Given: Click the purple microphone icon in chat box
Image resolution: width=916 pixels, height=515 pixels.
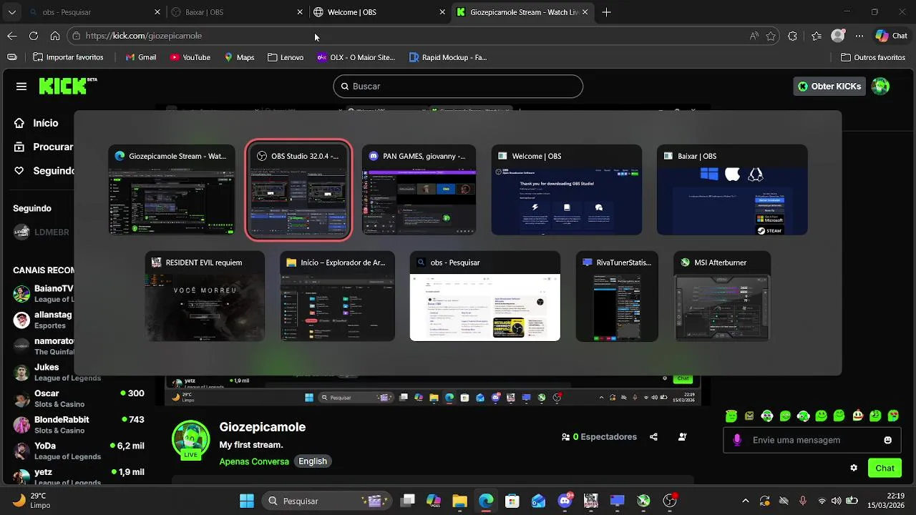Looking at the screenshot, I should tap(737, 440).
